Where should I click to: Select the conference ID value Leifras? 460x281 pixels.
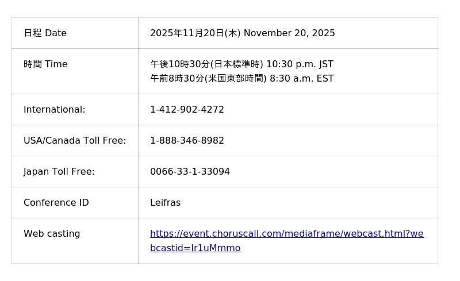pyautogui.click(x=165, y=203)
